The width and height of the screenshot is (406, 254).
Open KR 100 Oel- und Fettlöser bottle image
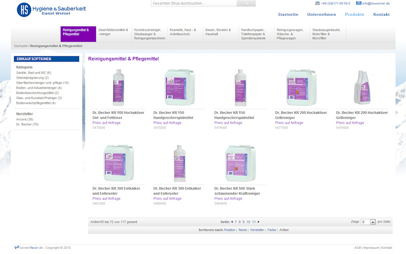point(118,87)
